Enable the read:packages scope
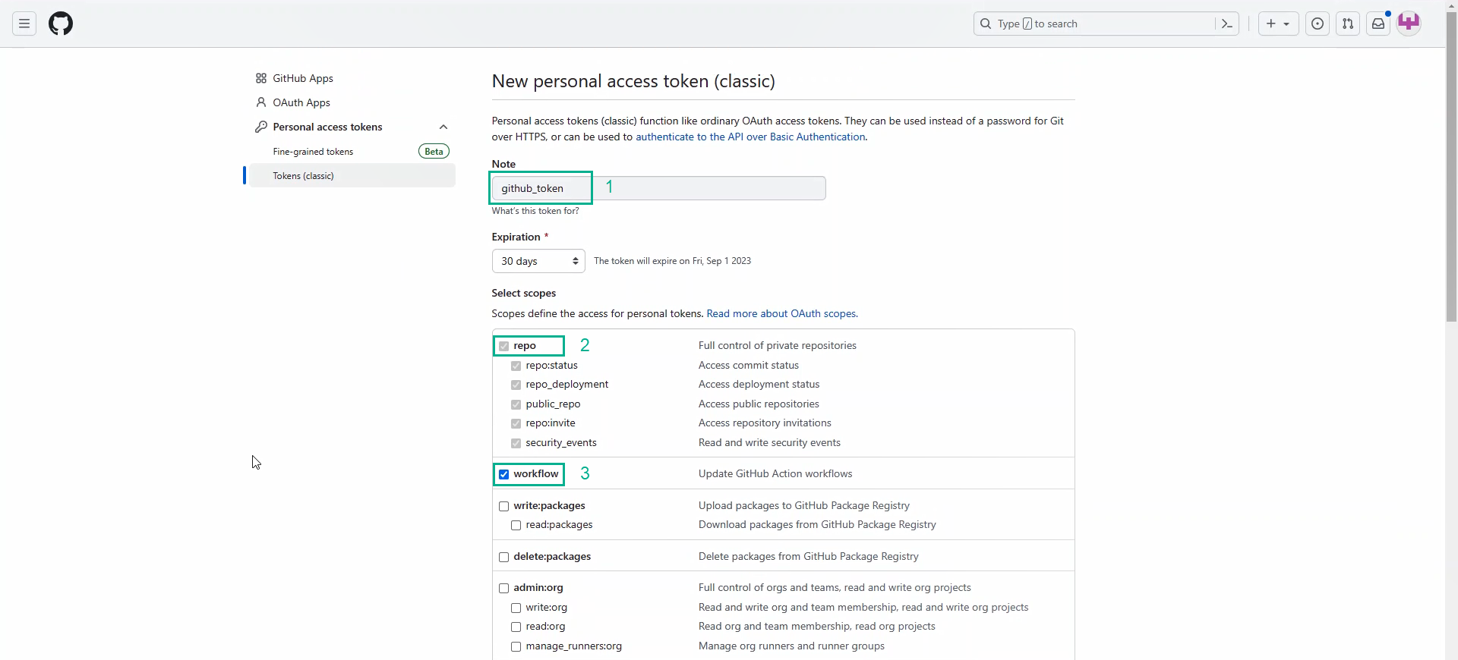This screenshot has height=660, width=1458. [516, 525]
